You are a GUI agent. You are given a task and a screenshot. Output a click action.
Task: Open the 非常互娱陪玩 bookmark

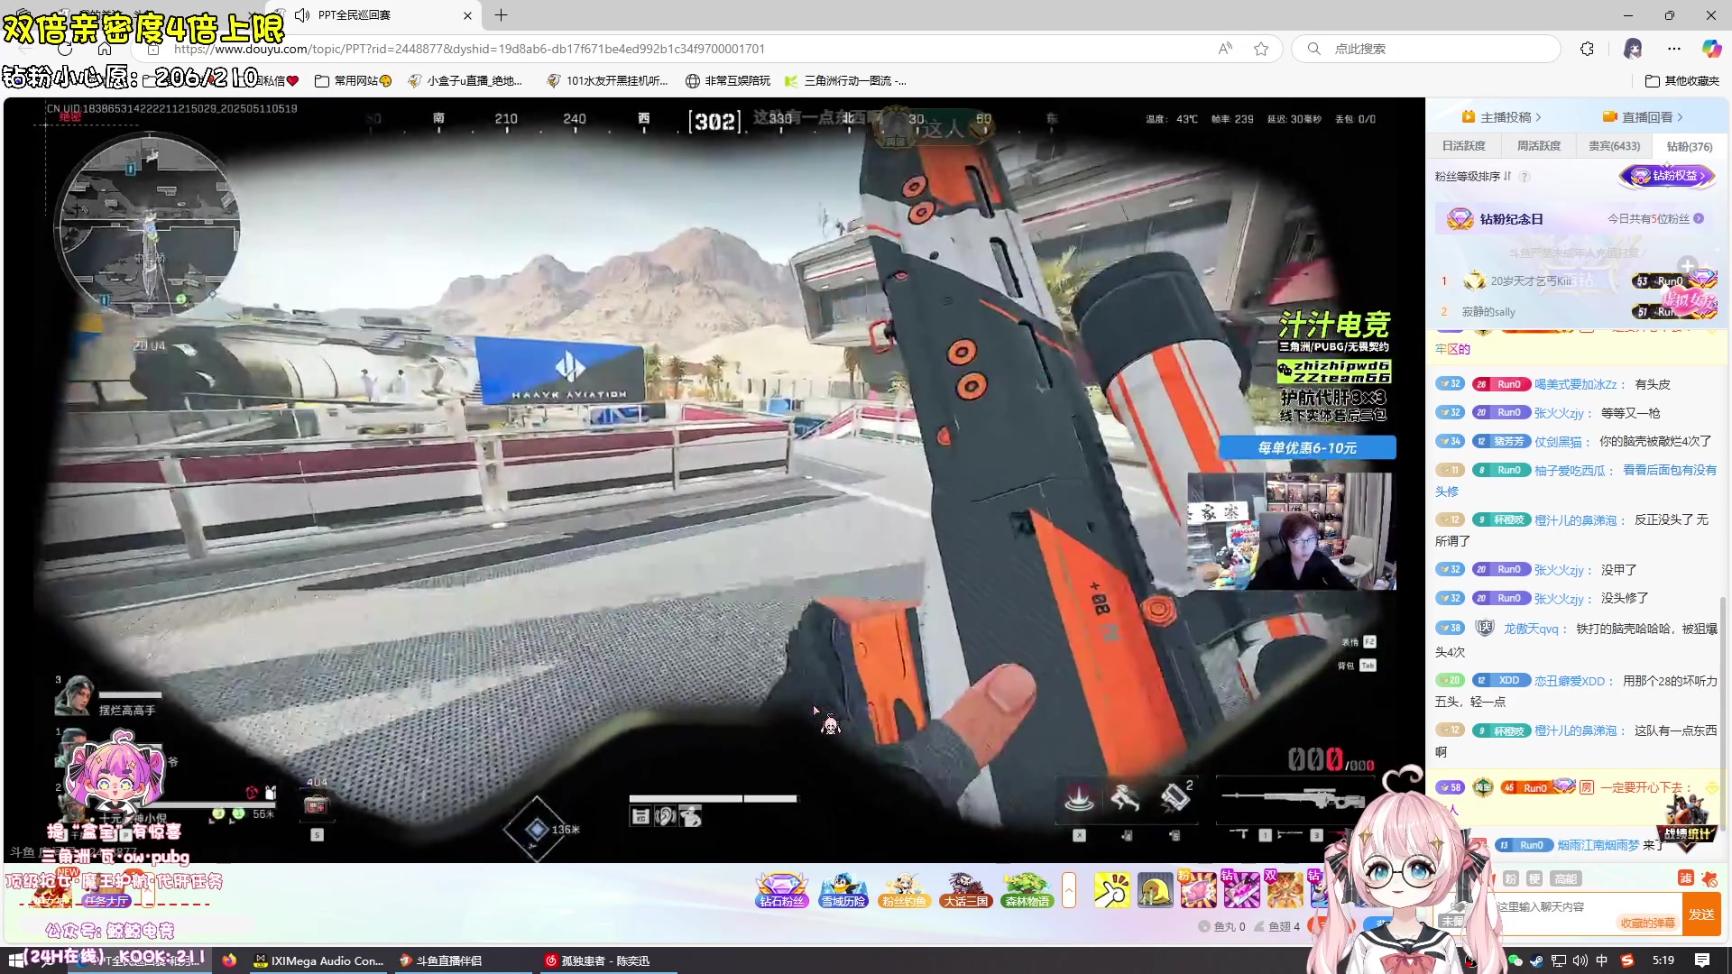pos(728,81)
